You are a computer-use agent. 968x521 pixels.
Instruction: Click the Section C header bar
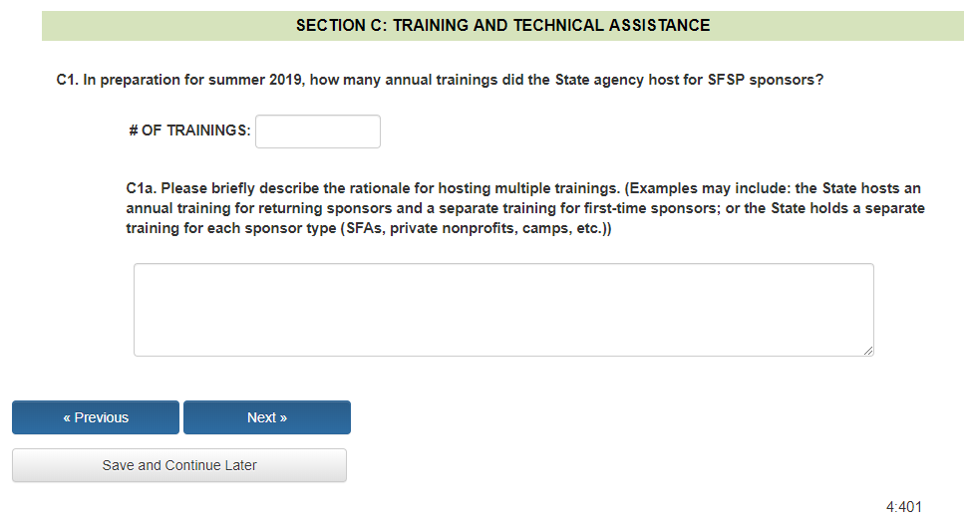coord(503,26)
